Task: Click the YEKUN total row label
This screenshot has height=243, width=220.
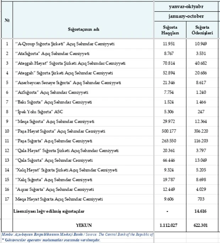Action: point(84,224)
